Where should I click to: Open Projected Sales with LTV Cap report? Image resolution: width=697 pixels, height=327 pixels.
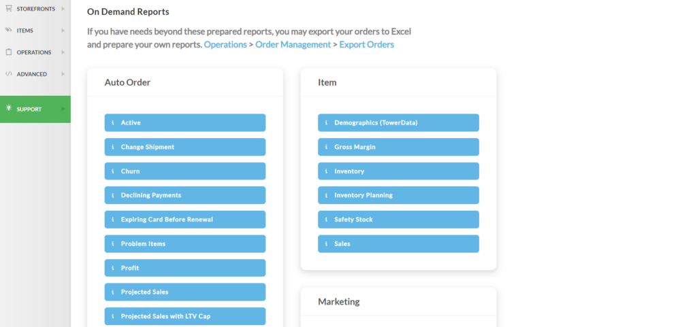click(185, 316)
